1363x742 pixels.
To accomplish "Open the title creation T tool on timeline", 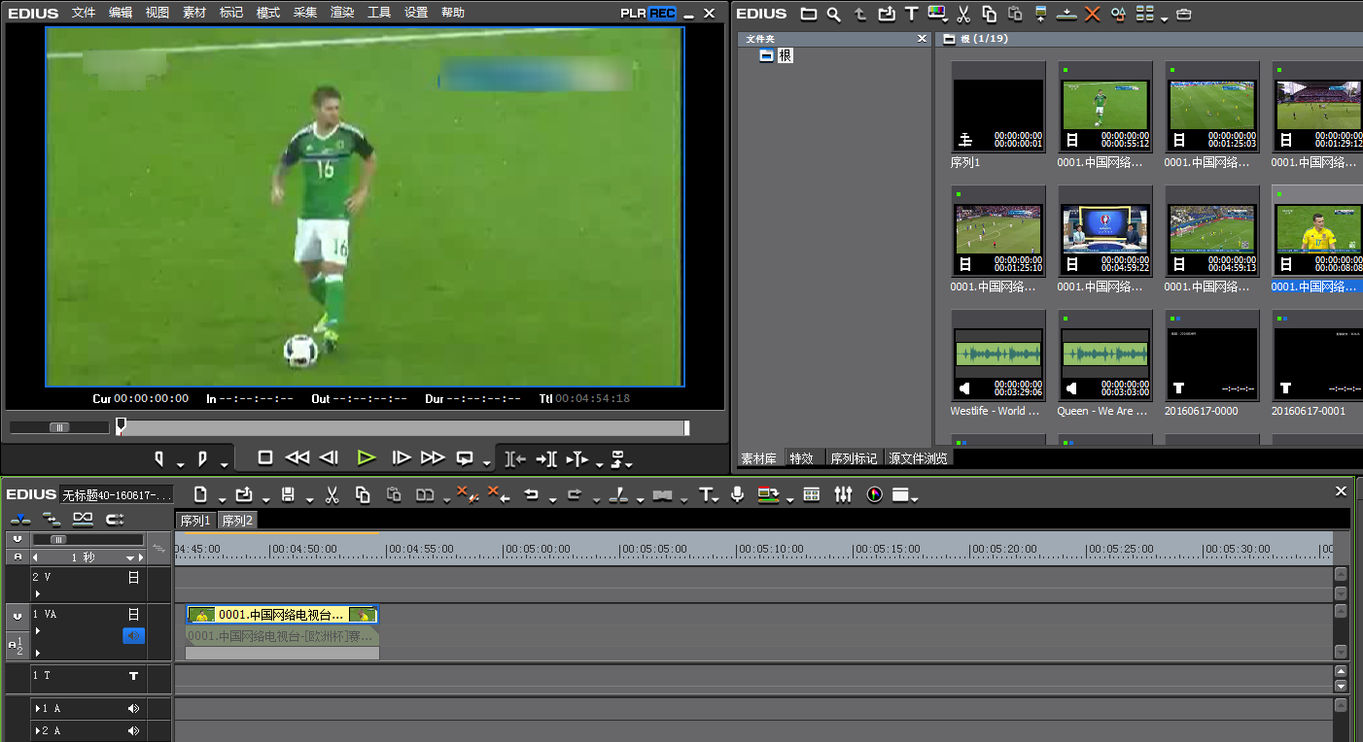I will (707, 494).
